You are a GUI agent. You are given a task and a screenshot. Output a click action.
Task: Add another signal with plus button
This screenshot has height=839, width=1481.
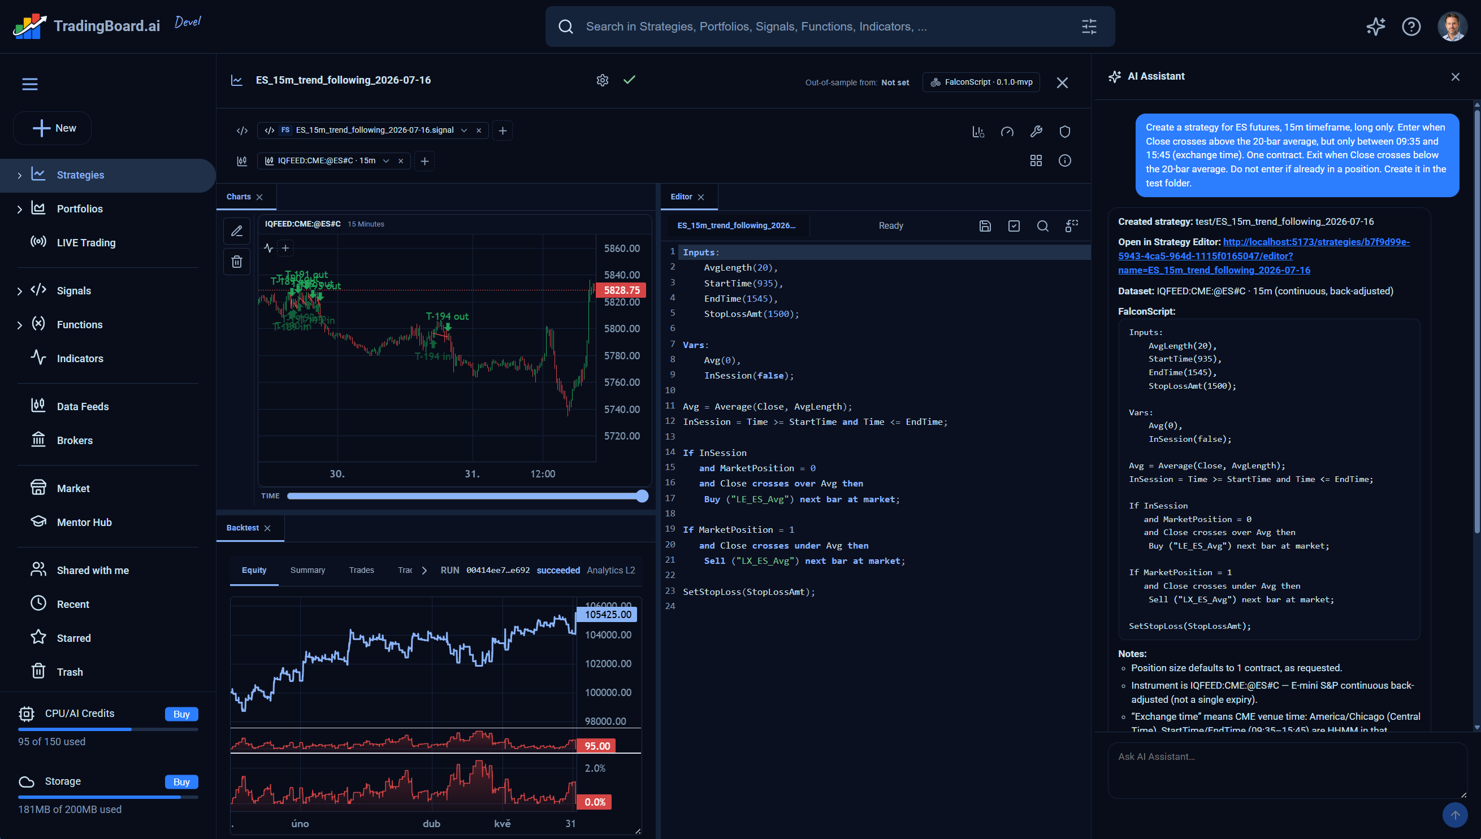coord(503,131)
